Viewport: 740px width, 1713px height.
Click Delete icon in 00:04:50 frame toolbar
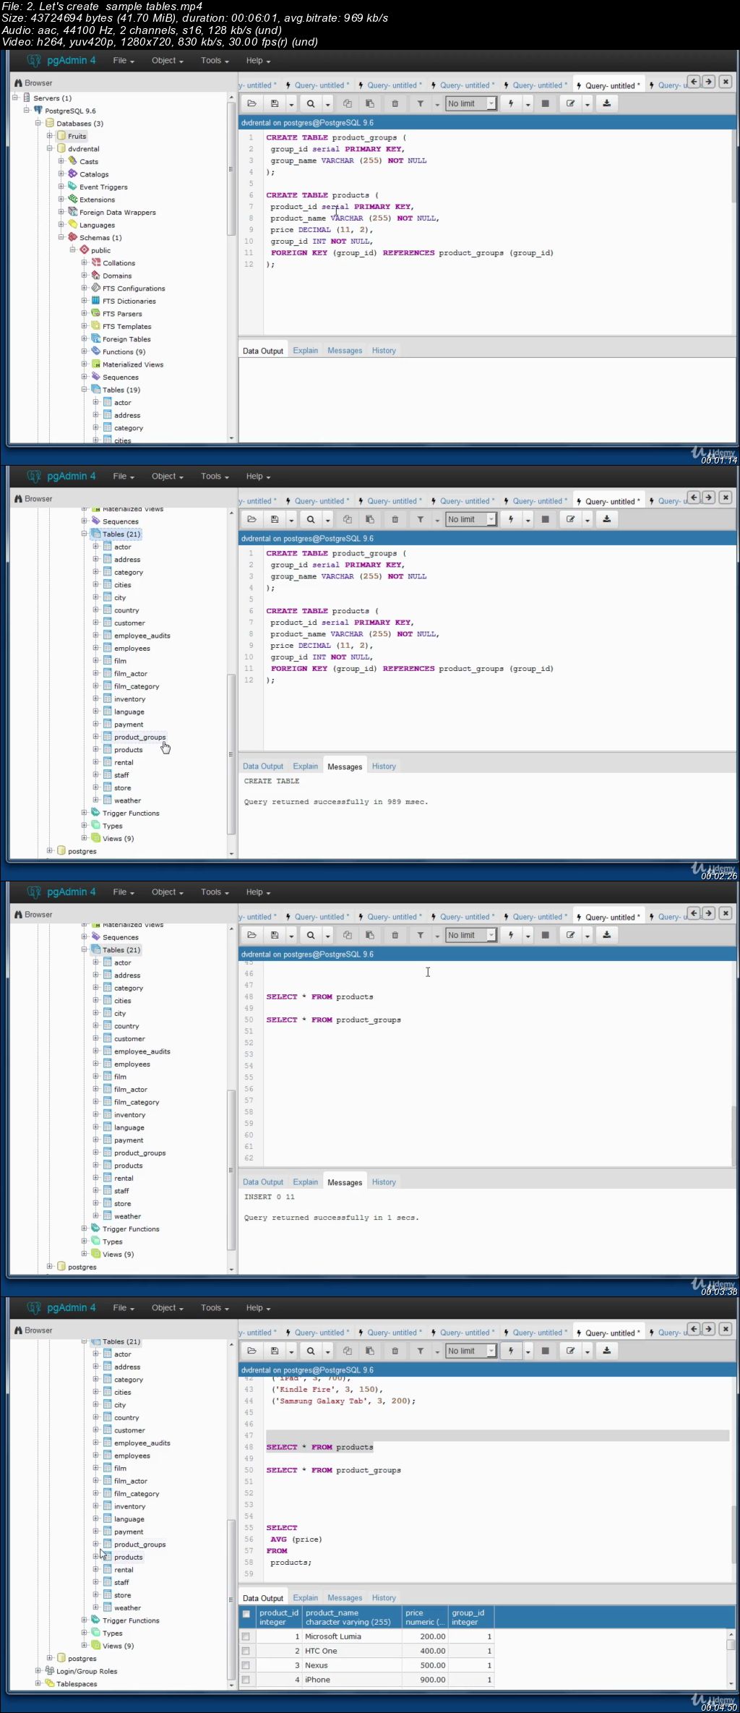click(395, 1351)
